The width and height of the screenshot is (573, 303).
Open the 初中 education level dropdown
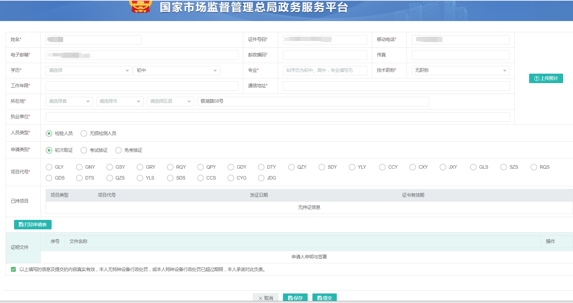(x=177, y=70)
